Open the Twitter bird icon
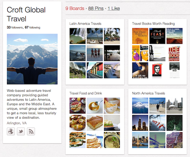 [x=21, y=131]
